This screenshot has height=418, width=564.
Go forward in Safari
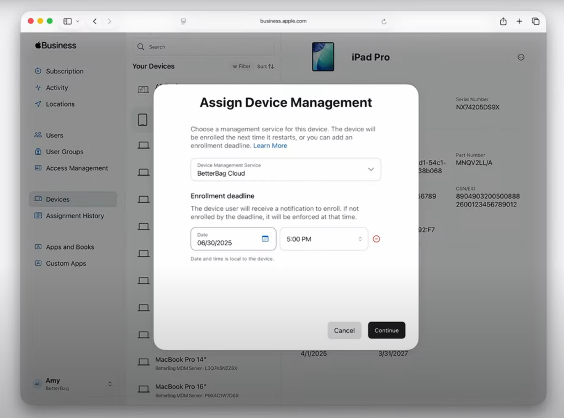109,21
